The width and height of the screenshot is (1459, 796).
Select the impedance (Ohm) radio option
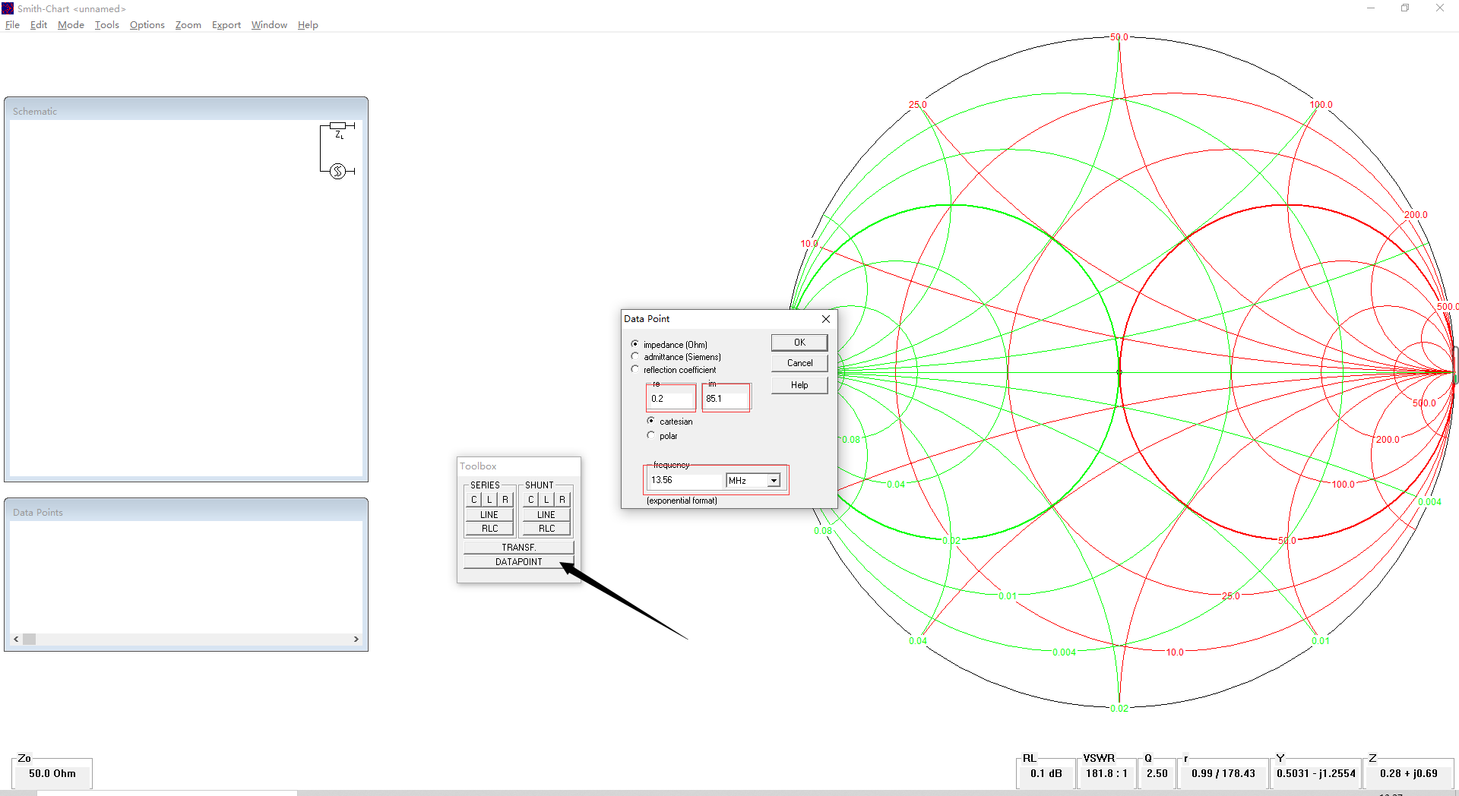point(635,344)
